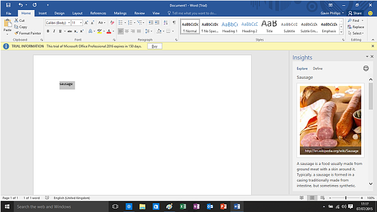Open Outlook from taskbar
Viewport: 377px width, 212px height.
[x=210, y=207]
